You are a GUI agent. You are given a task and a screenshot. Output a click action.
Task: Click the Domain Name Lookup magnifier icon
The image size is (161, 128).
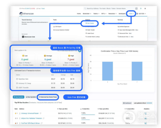point(86,37)
